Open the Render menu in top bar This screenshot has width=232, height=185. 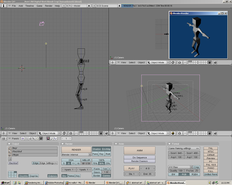click(x=49, y=6)
